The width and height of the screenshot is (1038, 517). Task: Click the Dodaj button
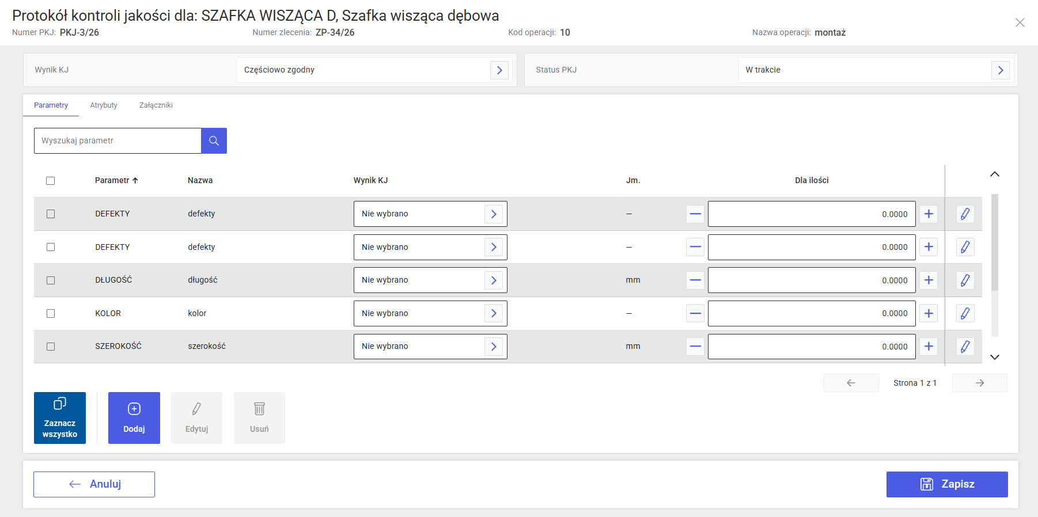(x=134, y=418)
